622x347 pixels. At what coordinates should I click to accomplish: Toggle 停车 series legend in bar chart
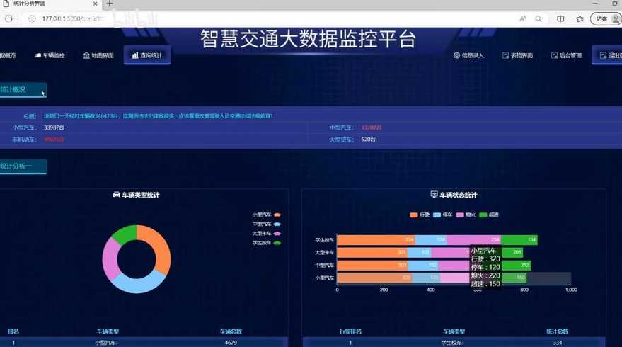click(443, 215)
